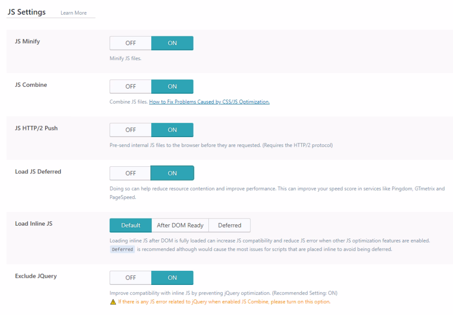Switch Load JS Deferred to OFF

131,173
